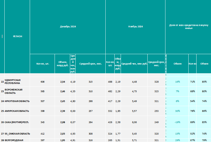Select the Кол-во, шт. header under Декабрь 2024
Viewport: 211px width, 143px height.
coord(42,64)
